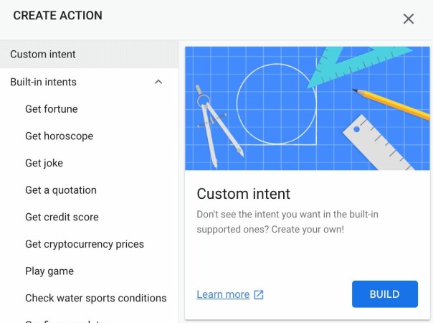This screenshot has height=323, width=433.
Task: Select the Get joke intent
Action: [x=44, y=163]
